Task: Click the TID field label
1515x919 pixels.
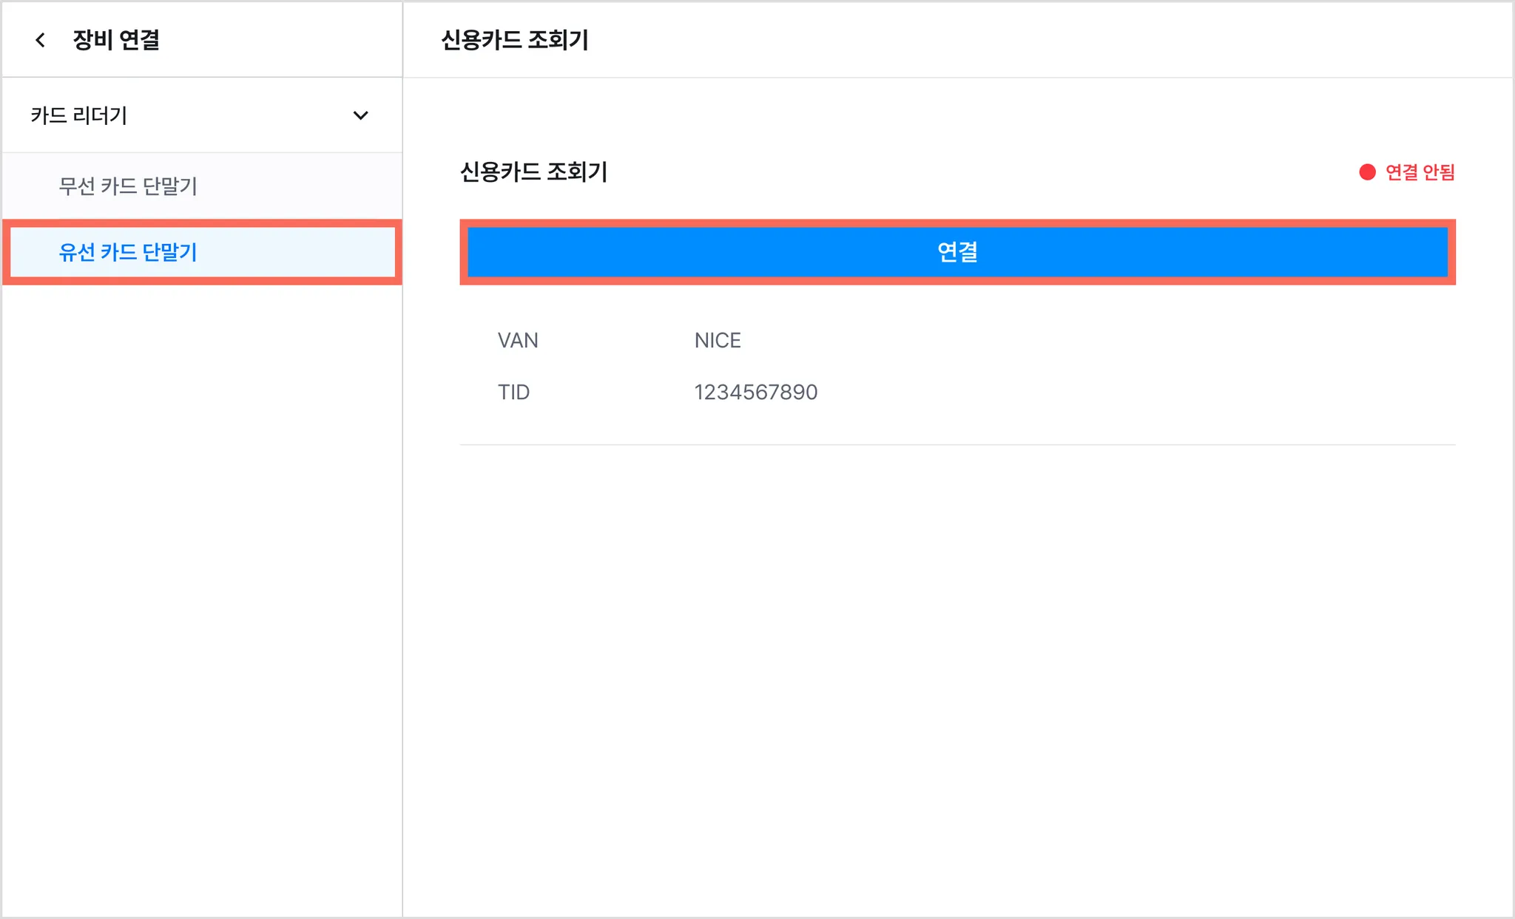Action: 513,392
